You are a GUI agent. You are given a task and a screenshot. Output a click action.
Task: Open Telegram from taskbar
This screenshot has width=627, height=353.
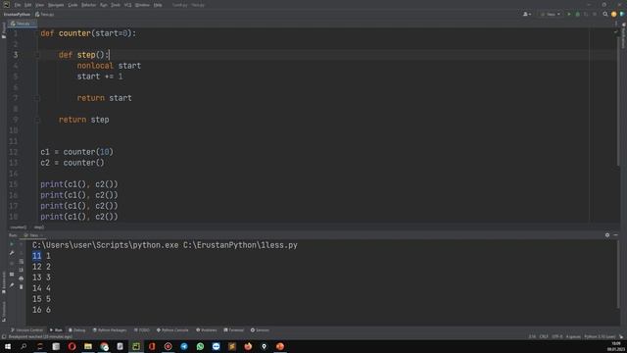tap(184, 346)
